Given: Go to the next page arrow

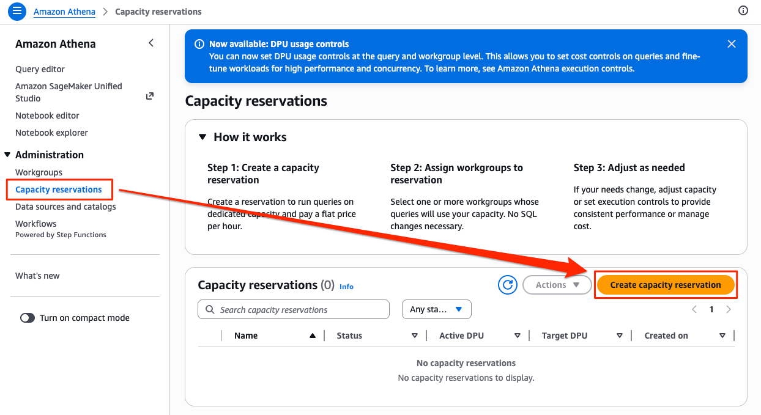Looking at the screenshot, I should (x=729, y=309).
